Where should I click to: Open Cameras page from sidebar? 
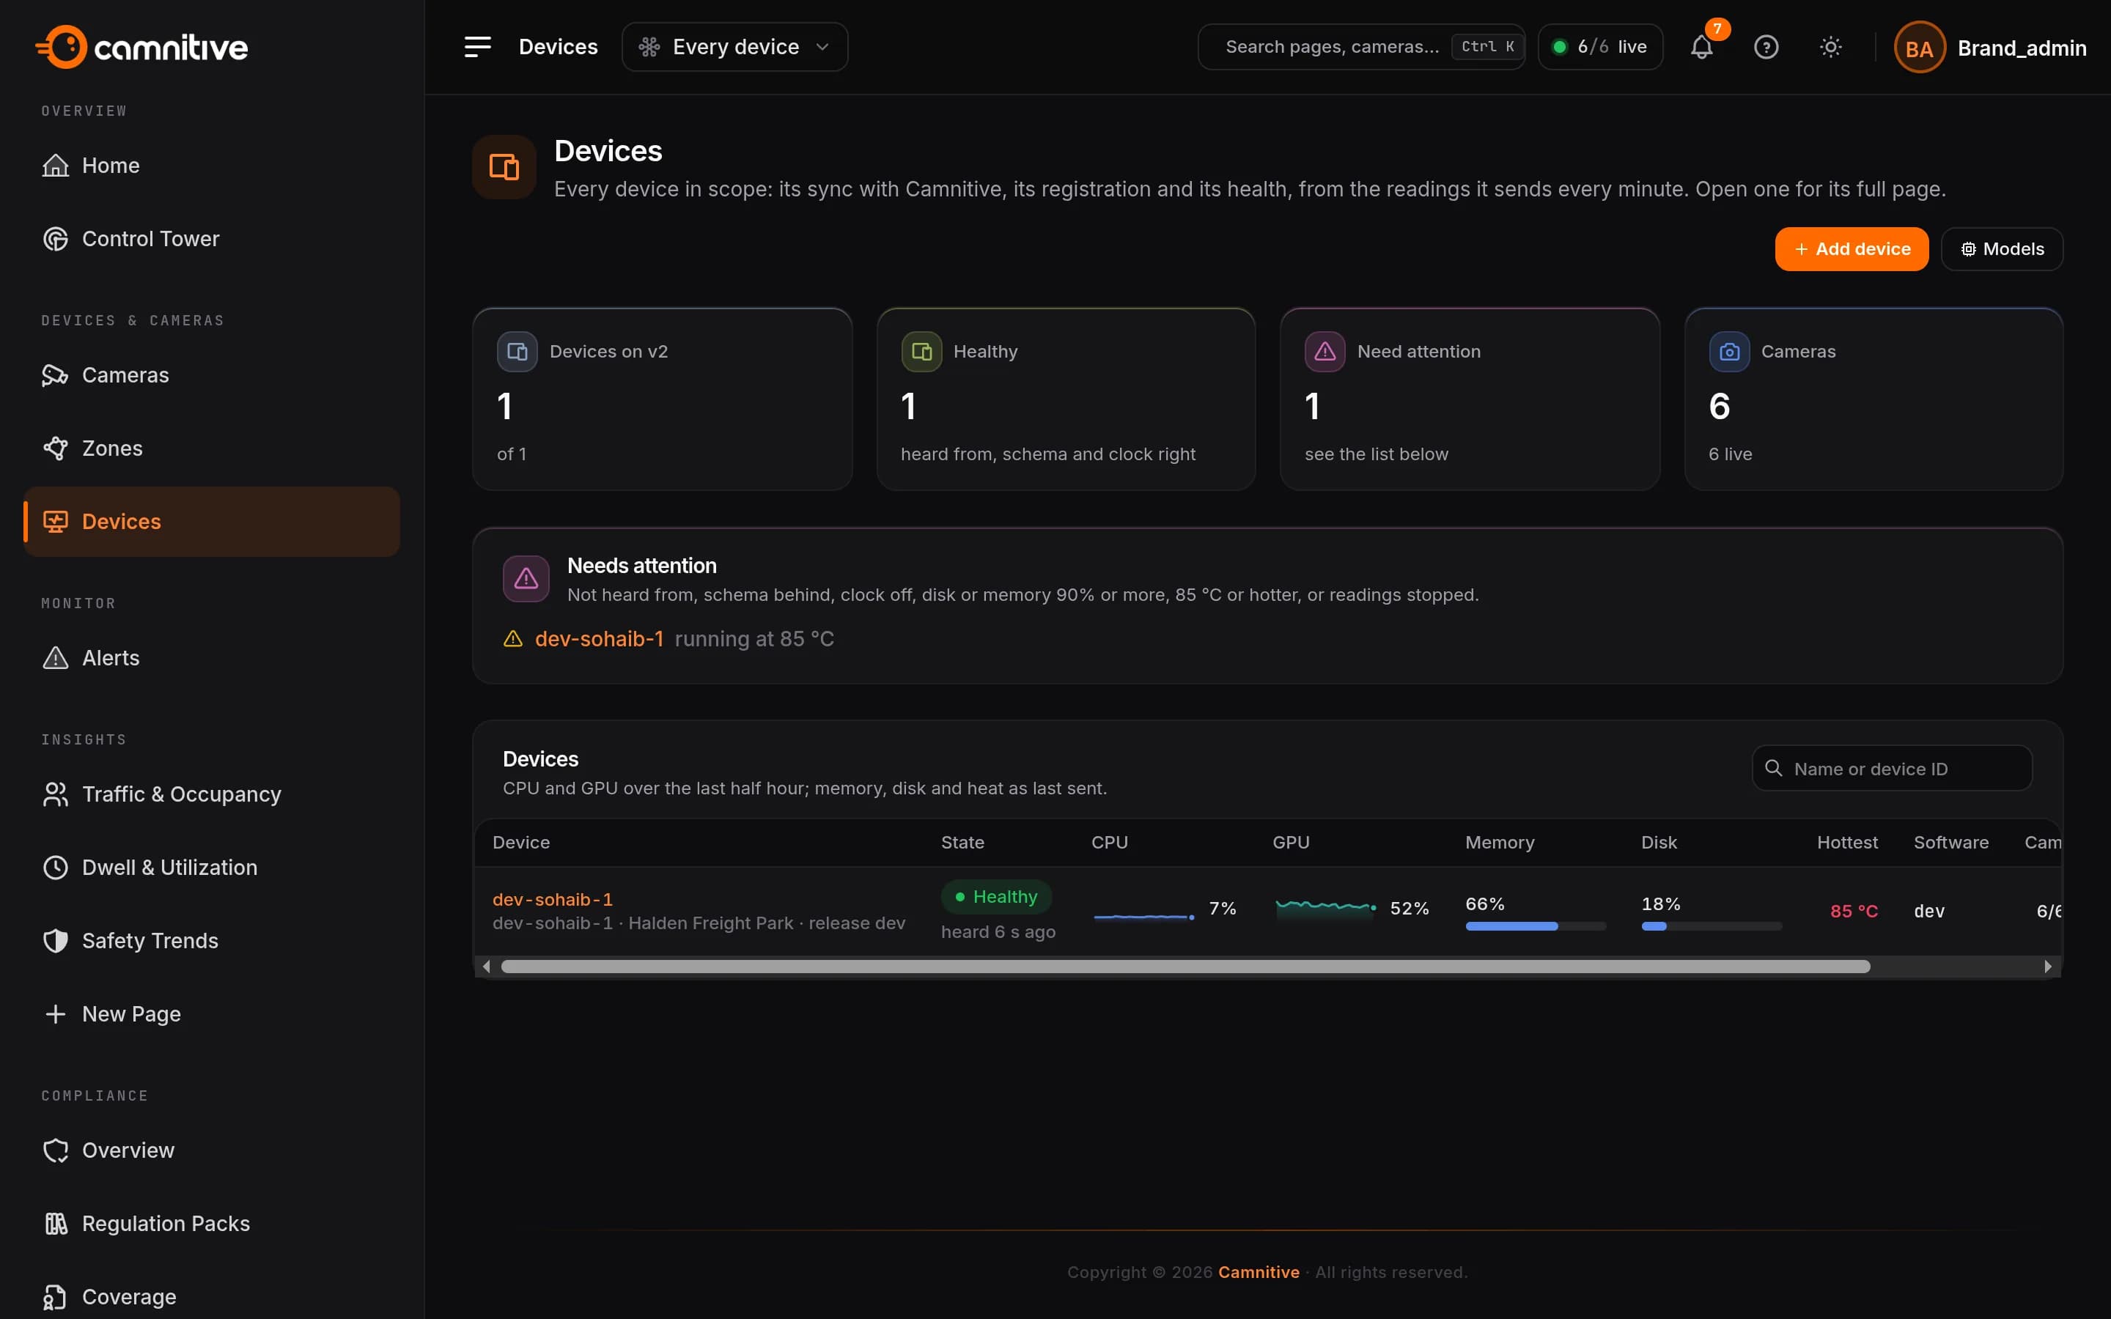212,375
